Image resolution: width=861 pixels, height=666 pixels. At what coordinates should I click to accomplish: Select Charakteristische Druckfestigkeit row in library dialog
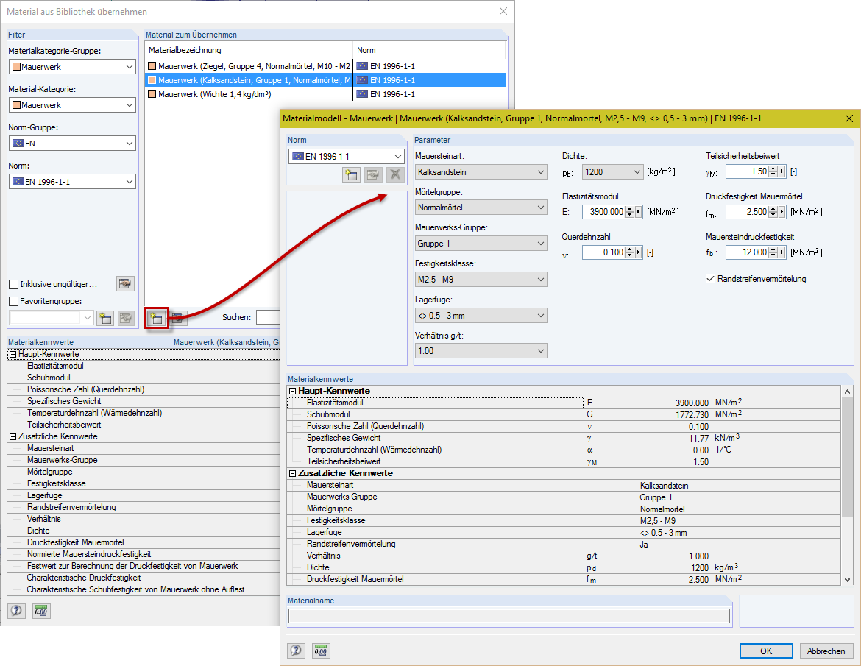(x=143, y=578)
